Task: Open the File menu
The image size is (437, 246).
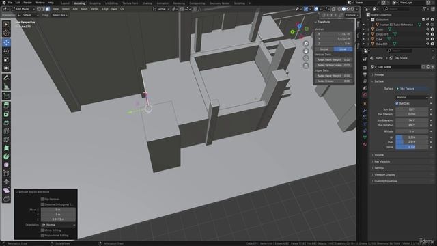Action: click(10, 3)
